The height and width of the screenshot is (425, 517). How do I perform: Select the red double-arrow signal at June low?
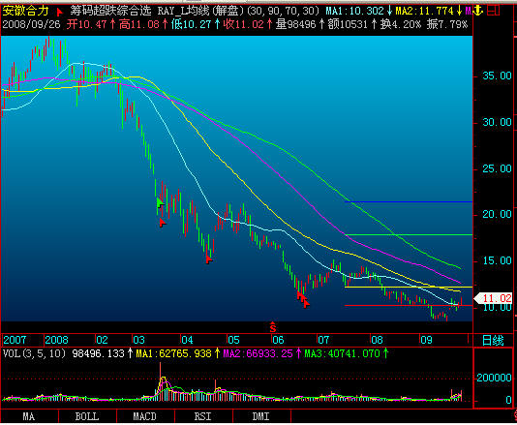click(x=303, y=299)
